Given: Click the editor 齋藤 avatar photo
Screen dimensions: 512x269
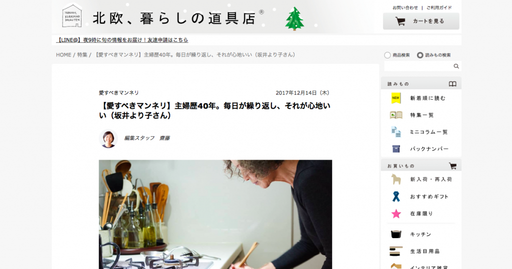Looking at the screenshot, I should [108, 139].
